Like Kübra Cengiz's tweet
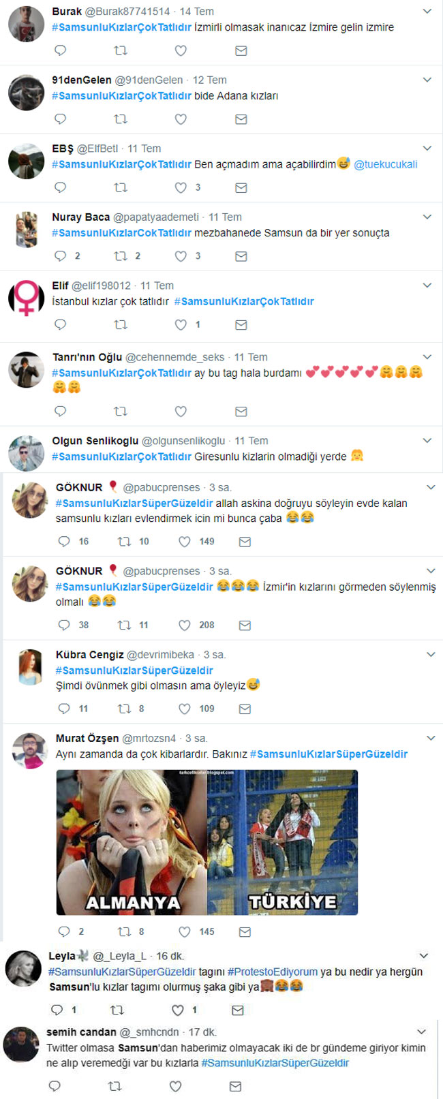This screenshot has width=443, height=1099. tap(185, 709)
